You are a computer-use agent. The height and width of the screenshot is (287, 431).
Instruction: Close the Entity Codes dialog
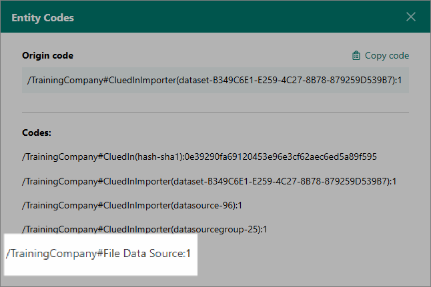[411, 17]
